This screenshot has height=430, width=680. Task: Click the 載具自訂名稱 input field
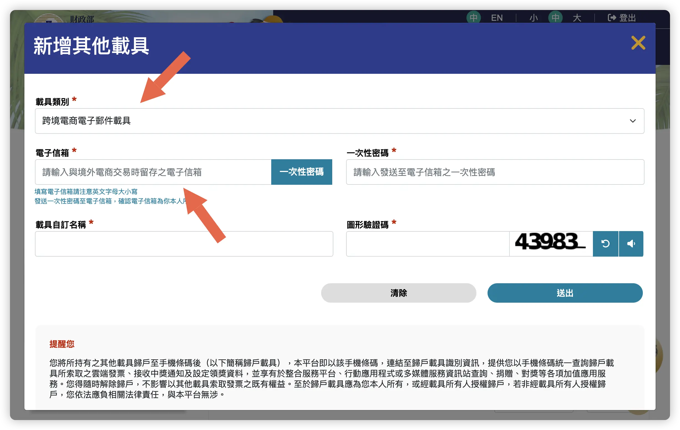(x=184, y=244)
